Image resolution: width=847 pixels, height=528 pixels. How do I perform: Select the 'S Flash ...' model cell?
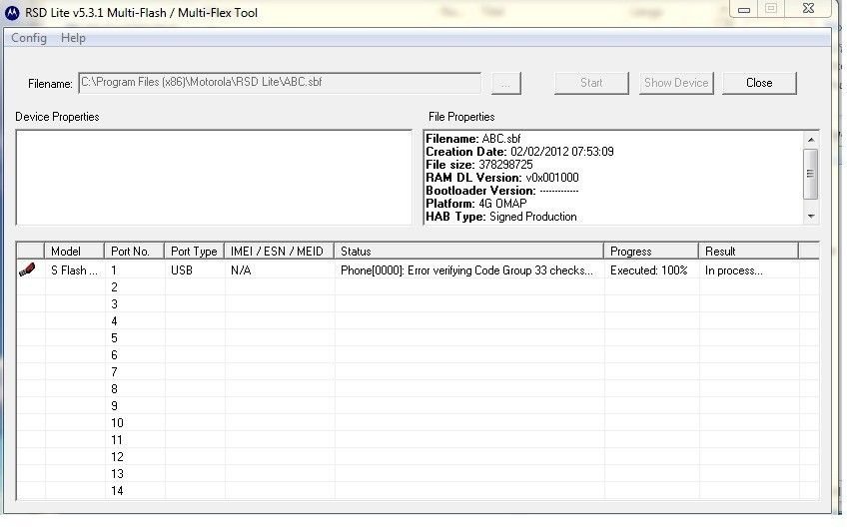75,269
